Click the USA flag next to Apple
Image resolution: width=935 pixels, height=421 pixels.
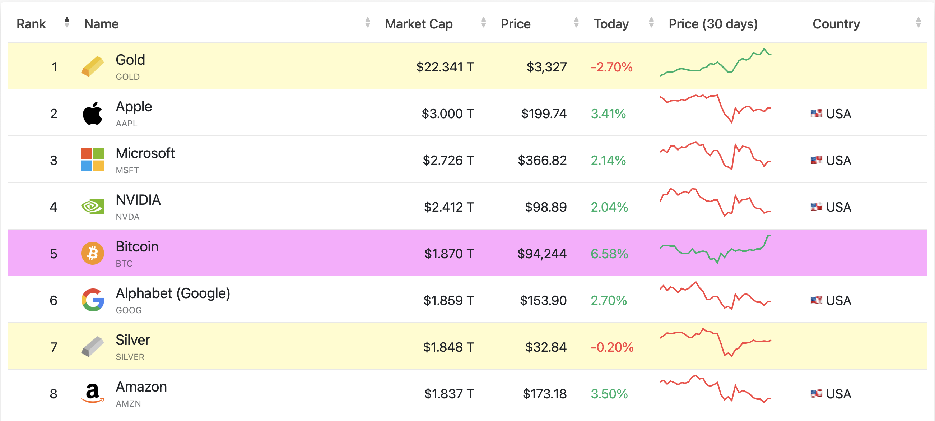click(x=817, y=113)
